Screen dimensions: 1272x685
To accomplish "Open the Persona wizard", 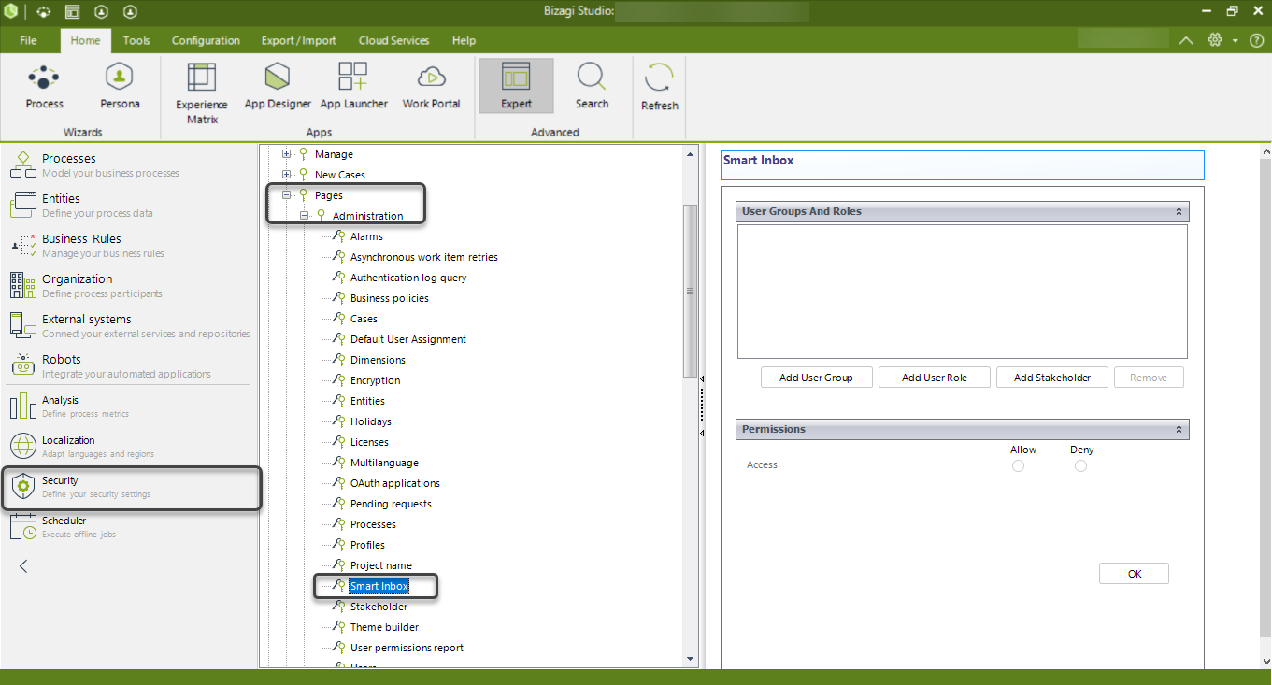I will click(120, 87).
